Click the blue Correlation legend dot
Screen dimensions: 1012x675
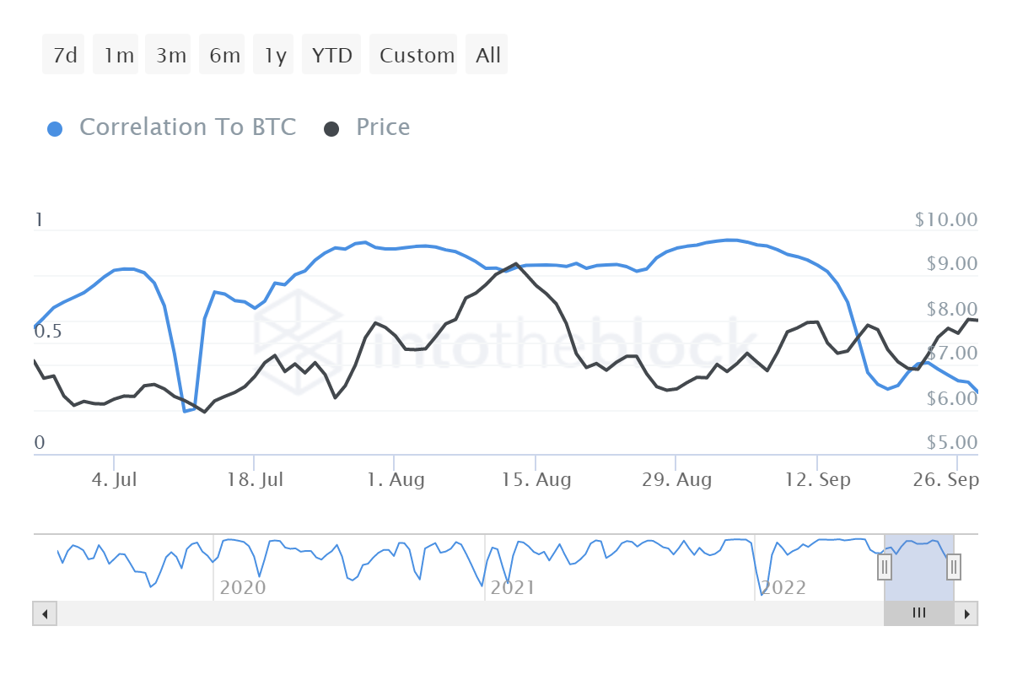55,129
